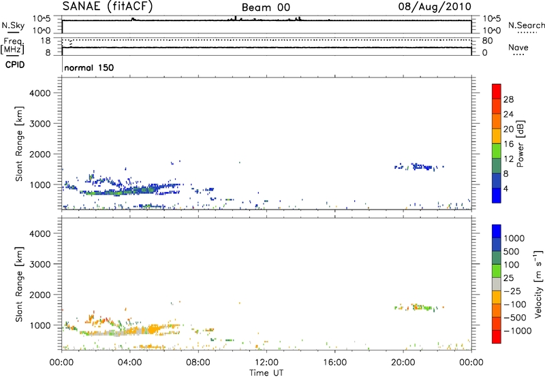The width and height of the screenshot is (545, 377).
Task: Click the blue bottom segment of power color bar
Action: (x=497, y=195)
